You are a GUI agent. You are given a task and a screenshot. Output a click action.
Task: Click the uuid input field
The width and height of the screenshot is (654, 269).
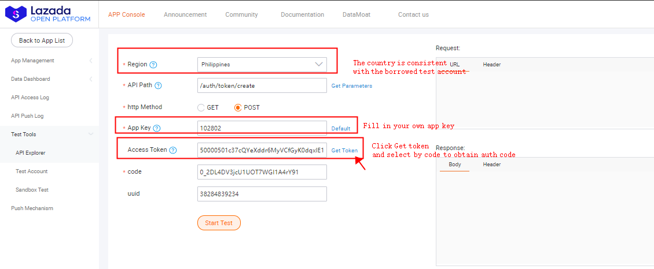pyautogui.click(x=262, y=194)
